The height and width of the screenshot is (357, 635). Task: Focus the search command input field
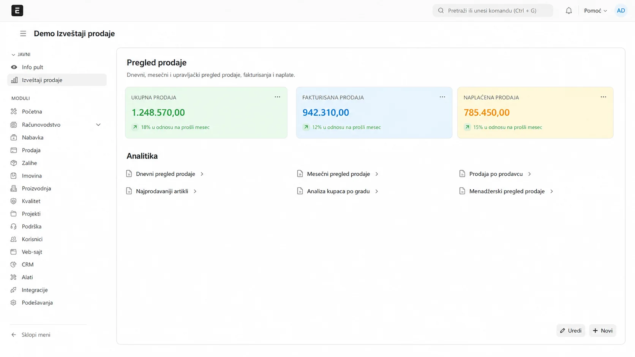(493, 11)
